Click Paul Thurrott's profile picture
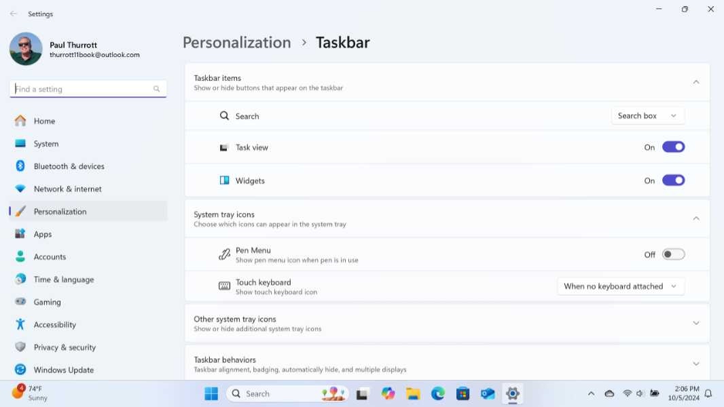This screenshot has height=407, width=724. coord(26,49)
